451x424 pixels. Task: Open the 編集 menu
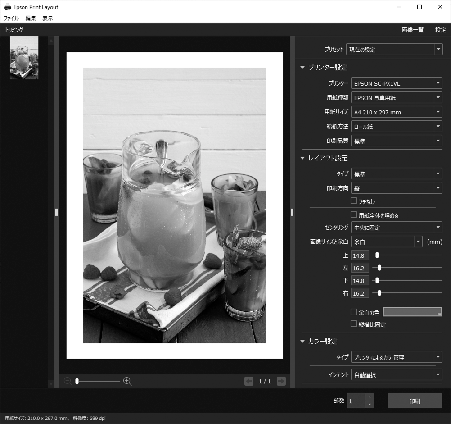pos(31,18)
